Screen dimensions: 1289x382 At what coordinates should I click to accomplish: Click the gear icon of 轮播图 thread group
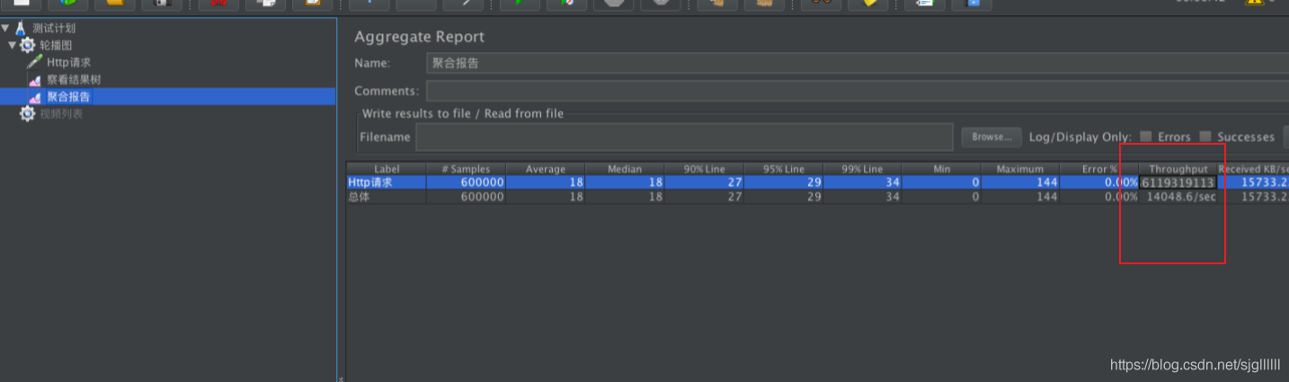tap(27, 45)
